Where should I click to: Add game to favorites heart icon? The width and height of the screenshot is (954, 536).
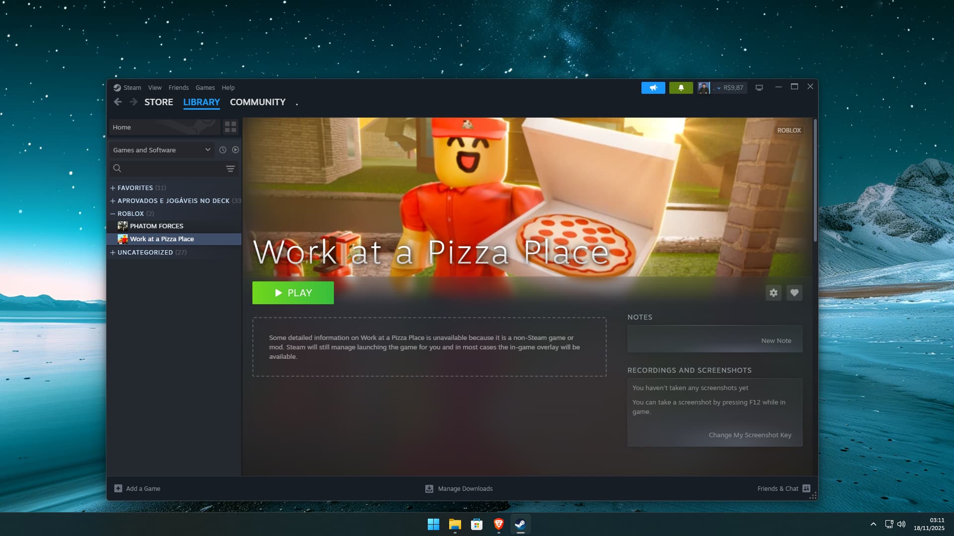click(795, 293)
